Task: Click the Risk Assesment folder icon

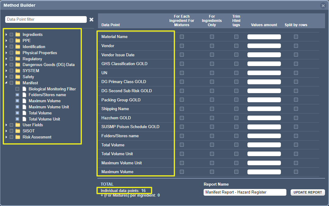Action: click(19, 137)
